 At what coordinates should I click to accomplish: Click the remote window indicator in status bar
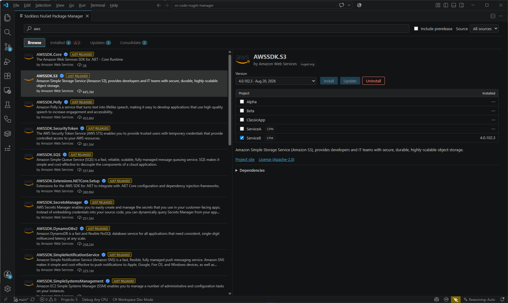(6, 299)
